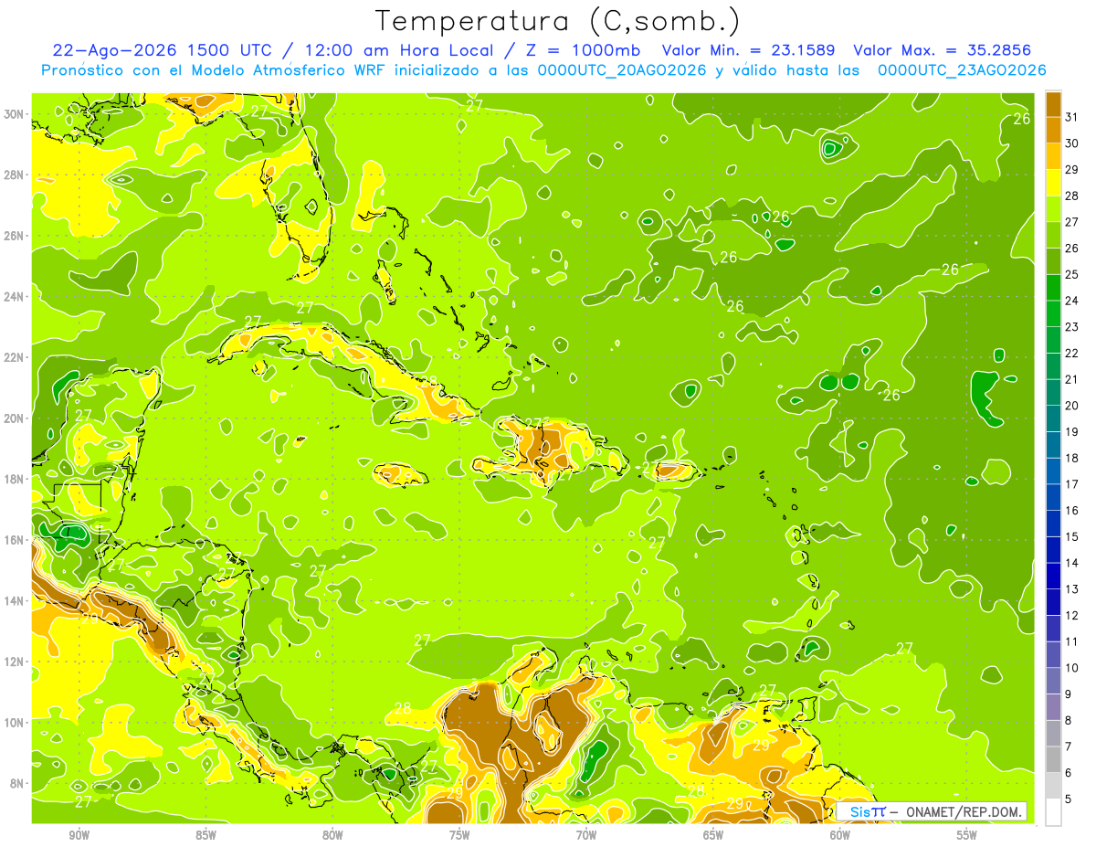Click the 24N latitude axis label

(x=15, y=296)
